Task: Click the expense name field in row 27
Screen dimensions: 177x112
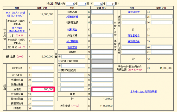Action: tap(72, 75)
